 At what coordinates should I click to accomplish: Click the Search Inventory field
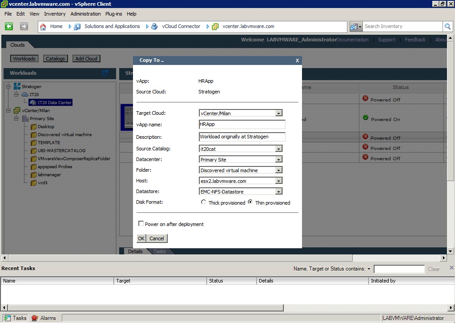tap(403, 26)
